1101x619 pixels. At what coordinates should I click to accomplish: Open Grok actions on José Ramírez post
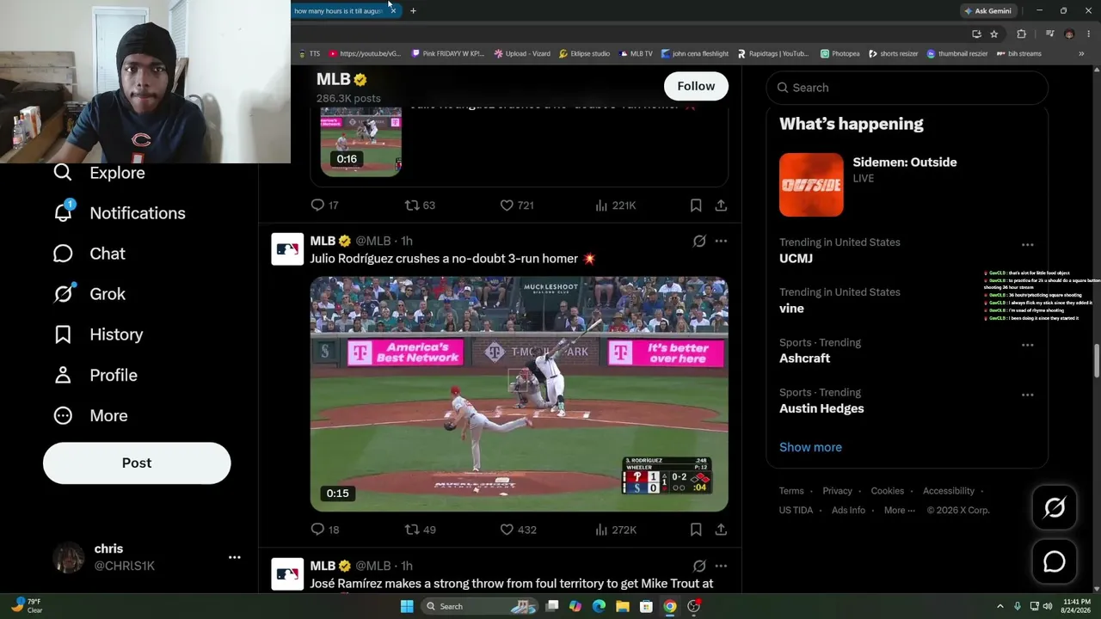(x=699, y=566)
